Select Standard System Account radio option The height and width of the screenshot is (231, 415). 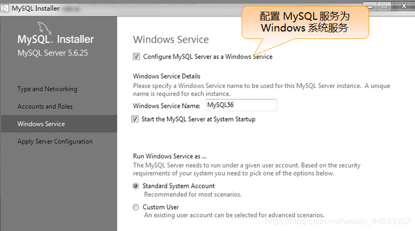point(135,186)
